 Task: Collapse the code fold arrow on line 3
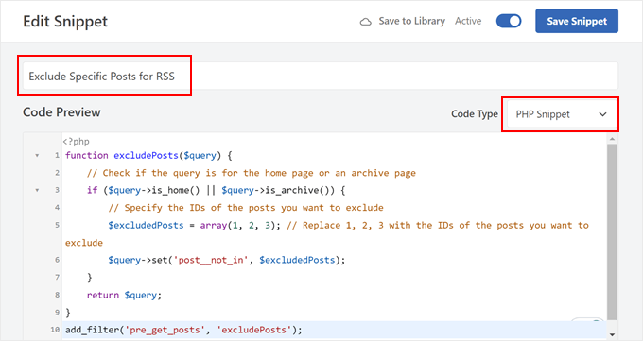pyautogui.click(x=37, y=190)
